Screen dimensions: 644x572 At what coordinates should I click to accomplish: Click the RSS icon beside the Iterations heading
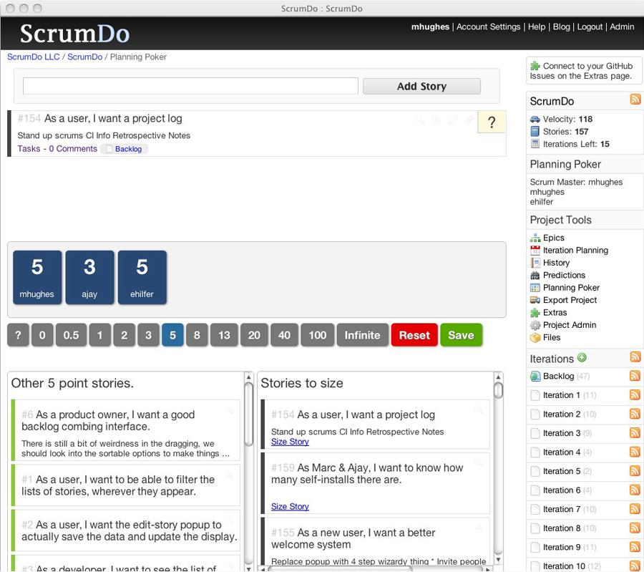tap(635, 357)
